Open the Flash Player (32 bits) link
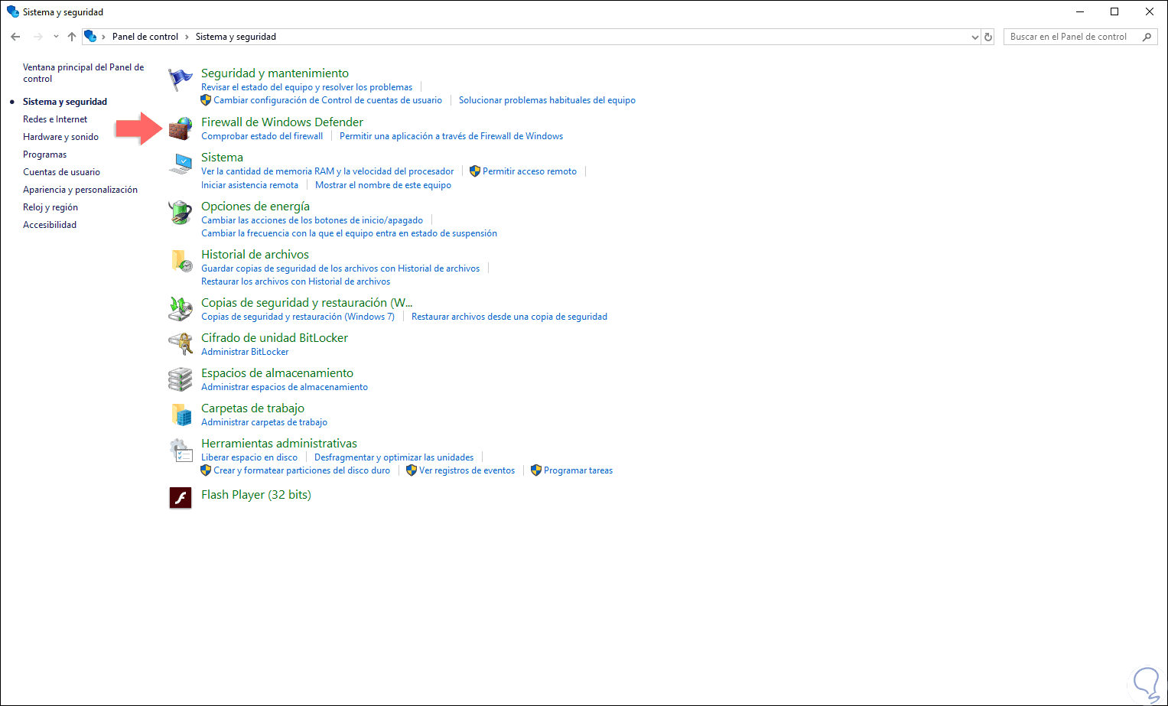This screenshot has width=1168, height=706. point(255,495)
